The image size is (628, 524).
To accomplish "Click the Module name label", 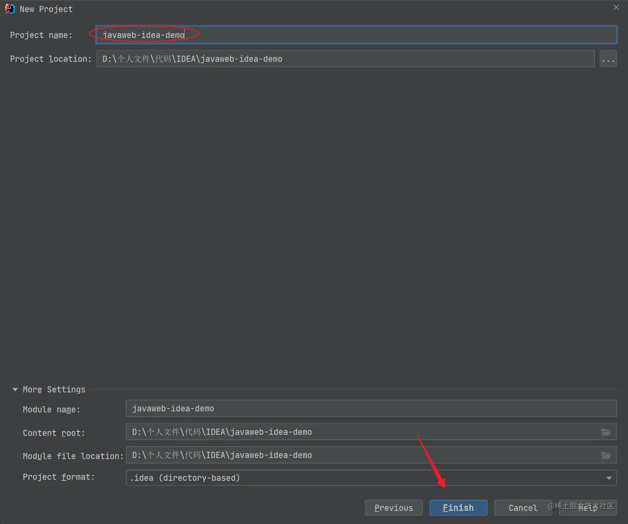I will coord(52,410).
